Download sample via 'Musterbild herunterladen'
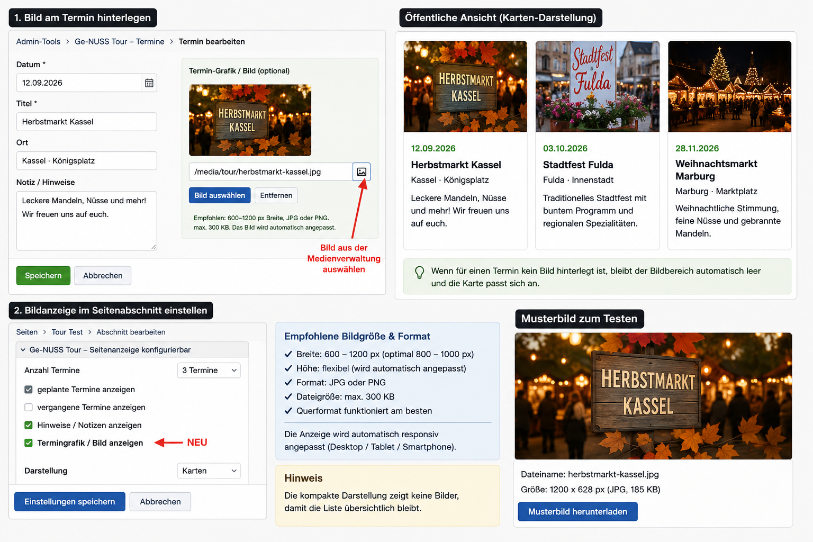The width and height of the screenshot is (813, 542). click(577, 512)
